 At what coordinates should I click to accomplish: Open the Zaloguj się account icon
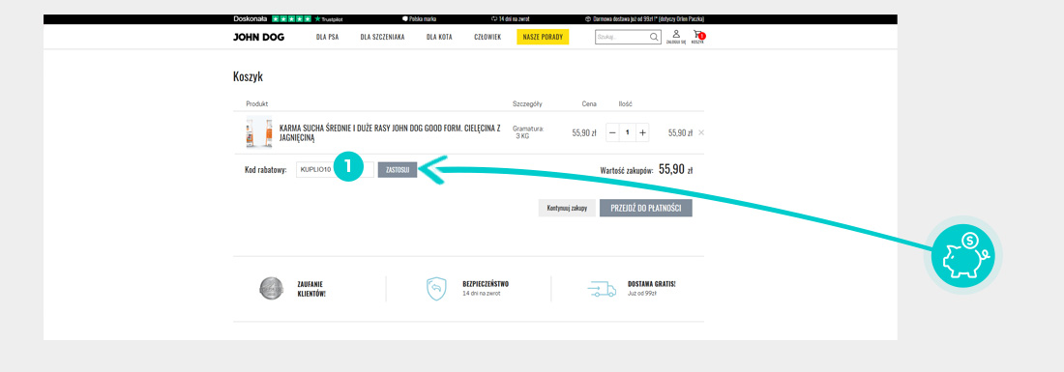[x=676, y=37]
